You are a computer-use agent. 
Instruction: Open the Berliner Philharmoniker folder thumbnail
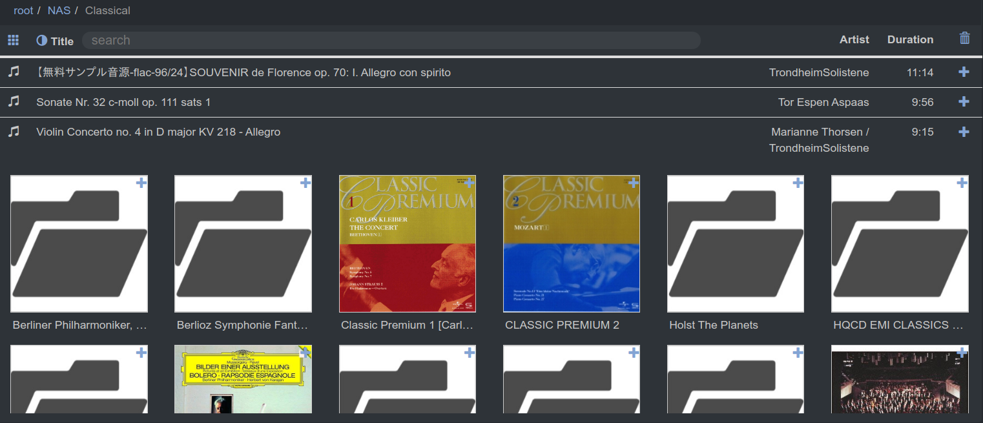pyautogui.click(x=79, y=243)
